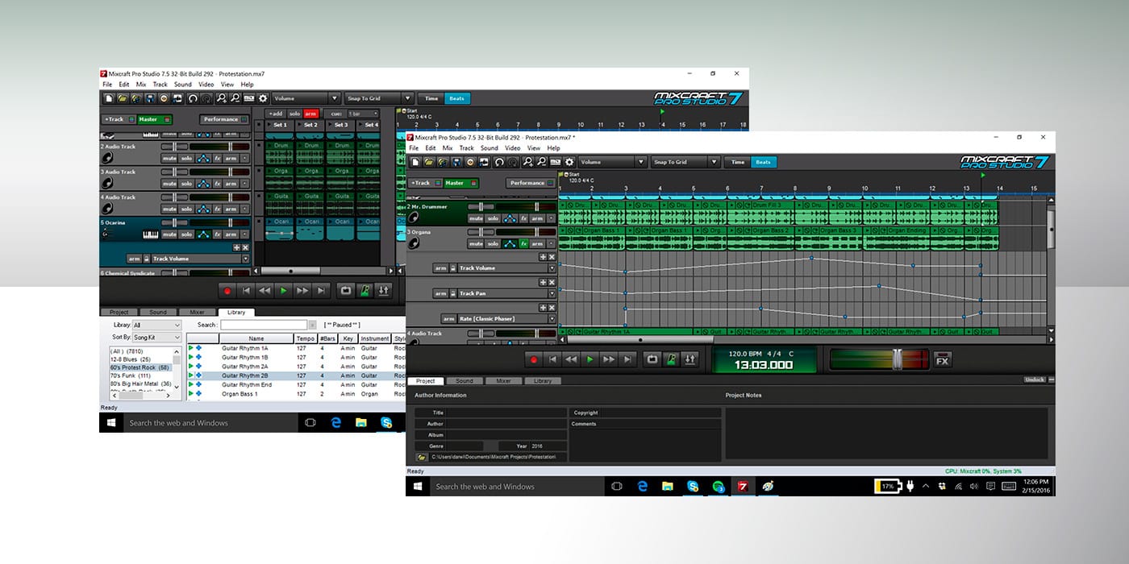Open settings gear in back window toolbar
The image size is (1129, 564).
pyautogui.click(x=263, y=98)
